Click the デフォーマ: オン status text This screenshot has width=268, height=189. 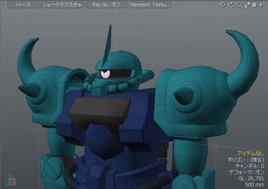(246, 172)
